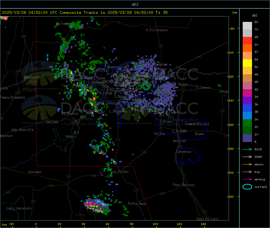Image resolution: width=270 pixels, height=228 pixels.
Task: Click the 'El_Desvio' place label
Action: pos(70,114)
